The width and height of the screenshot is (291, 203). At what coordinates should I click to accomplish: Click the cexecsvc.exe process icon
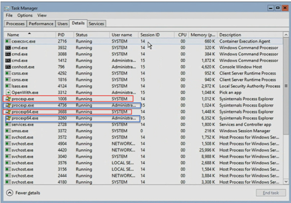coord(8,41)
